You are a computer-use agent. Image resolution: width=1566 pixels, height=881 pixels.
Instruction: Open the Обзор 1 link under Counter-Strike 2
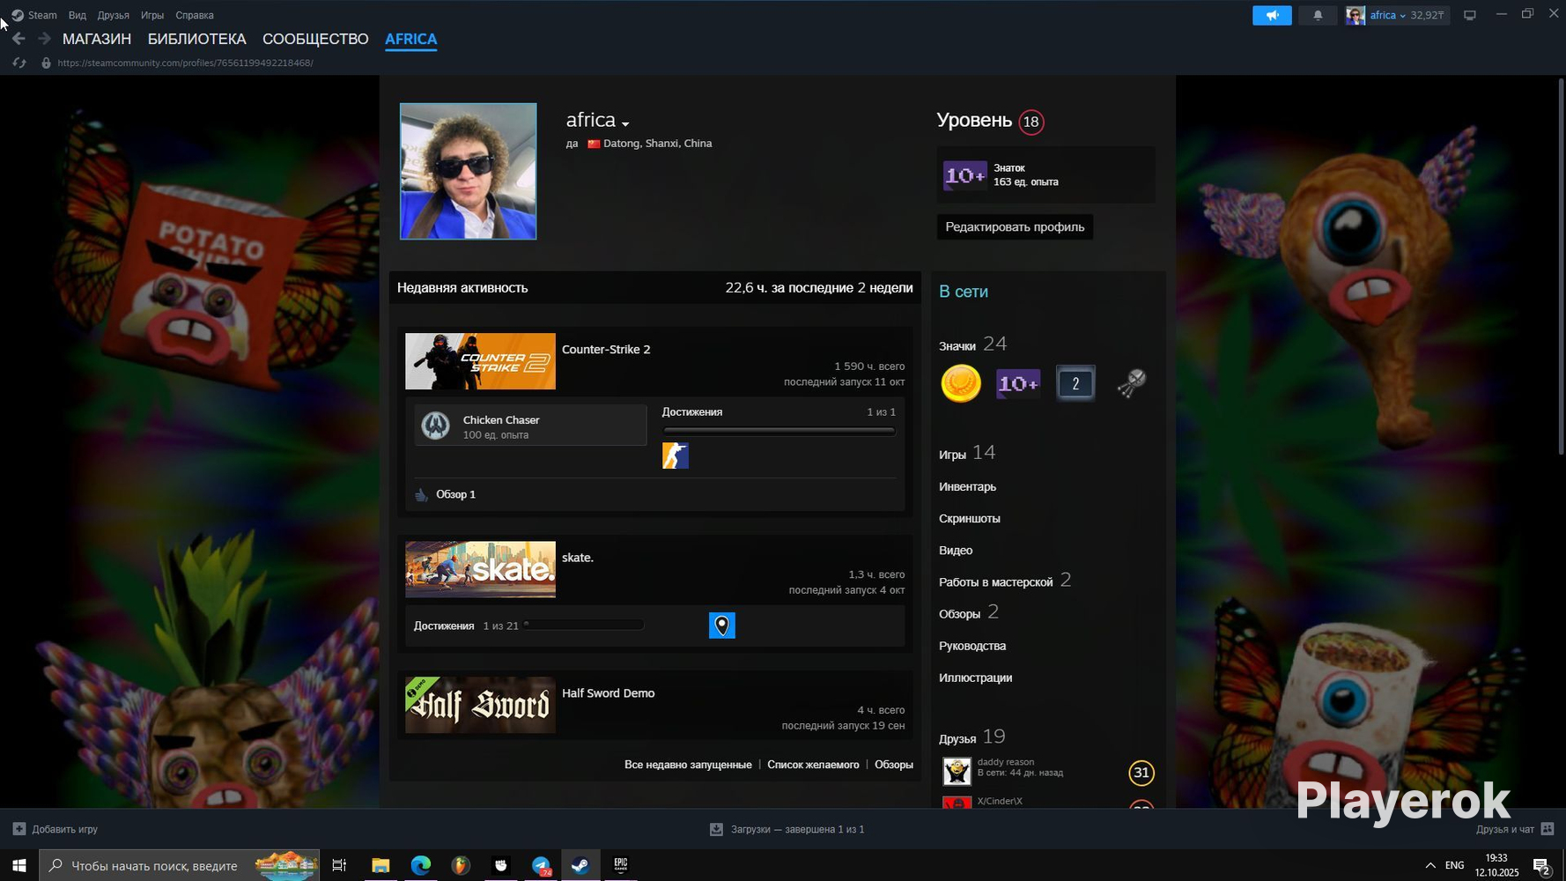[x=456, y=494]
